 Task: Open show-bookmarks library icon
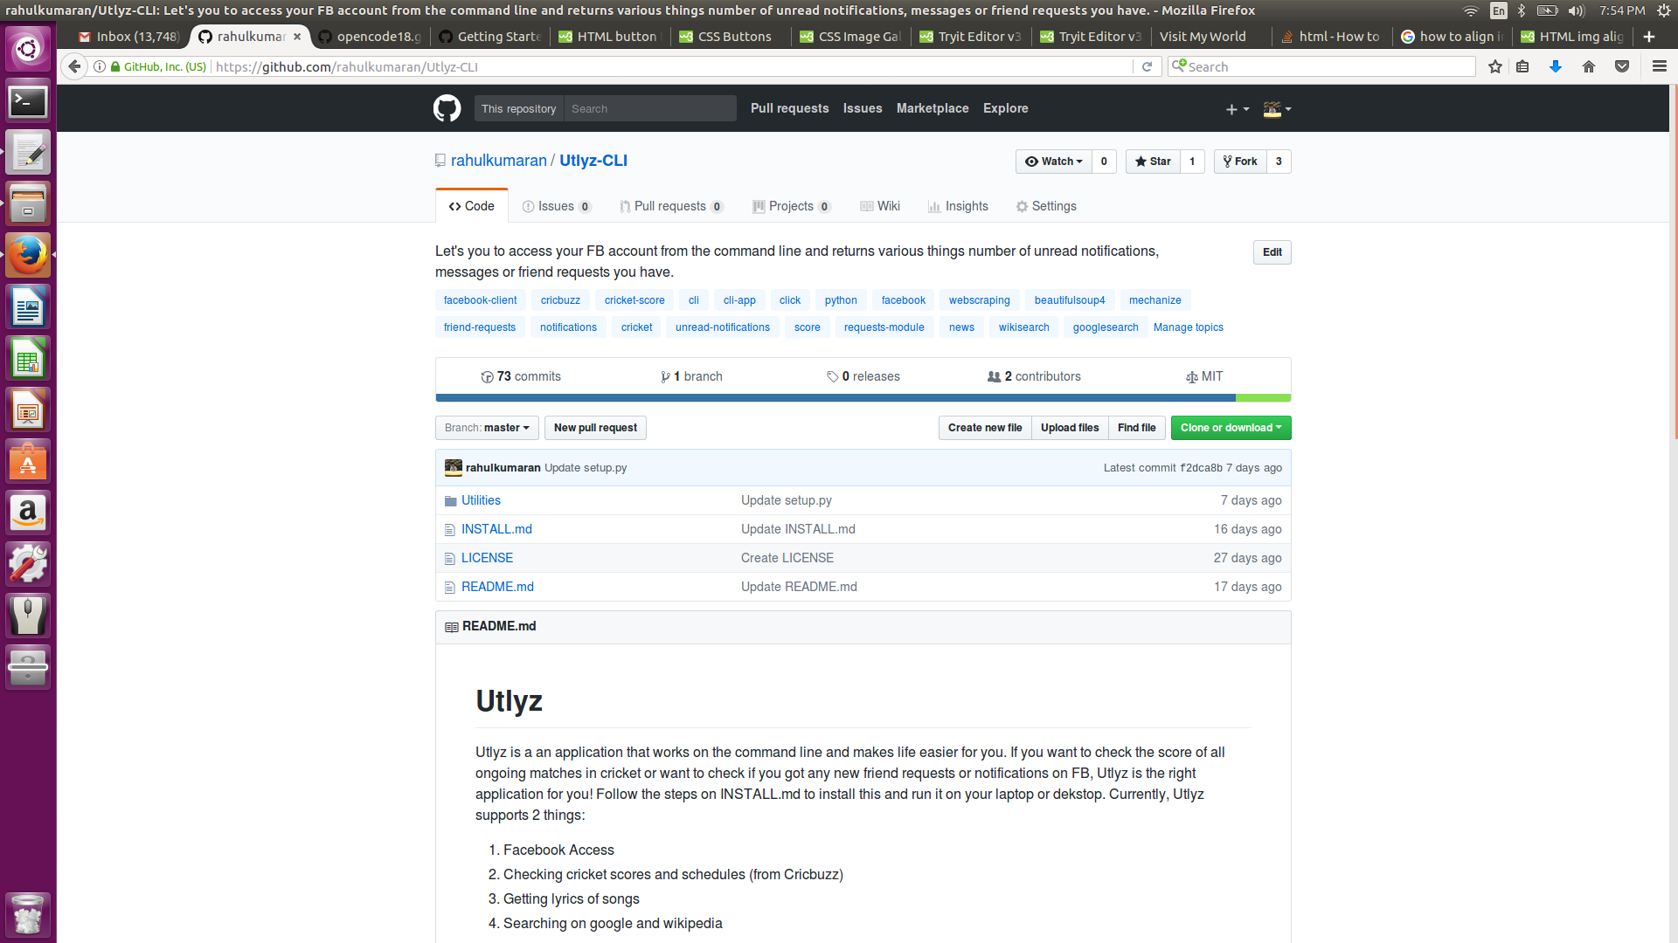(1522, 66)
